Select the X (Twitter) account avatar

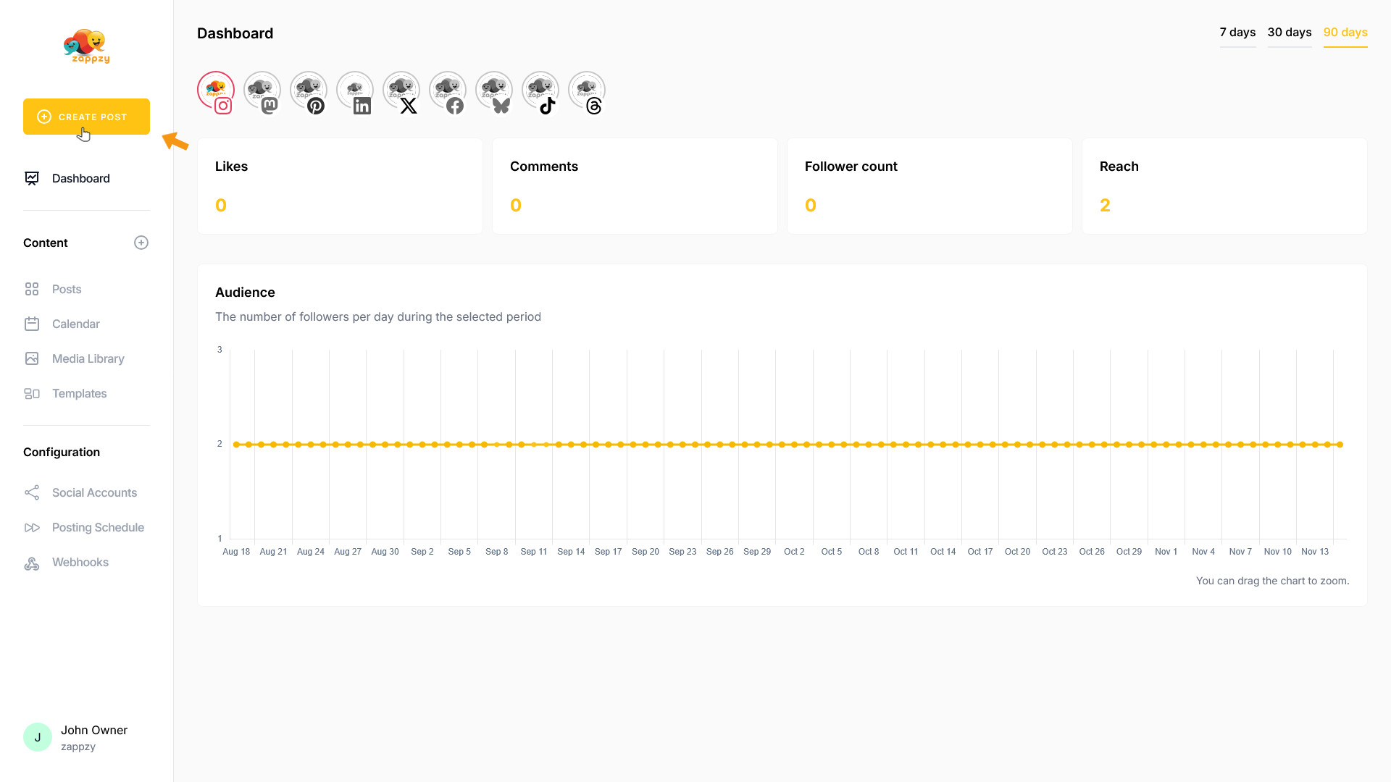[x=401, y=91]
